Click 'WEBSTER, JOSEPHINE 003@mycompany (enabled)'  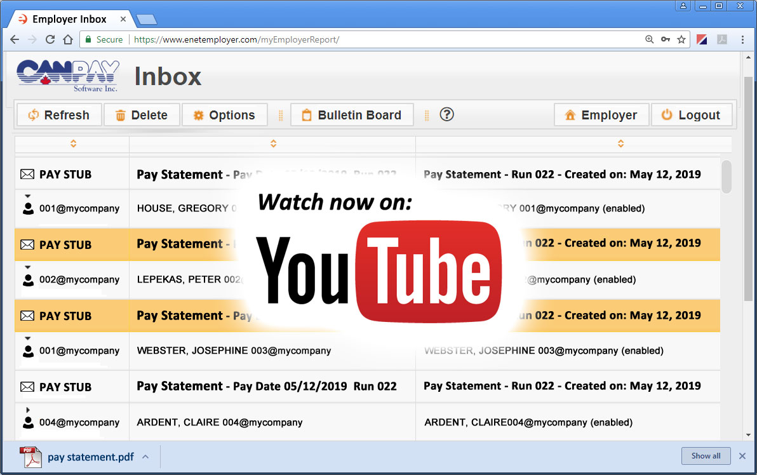pos(544,351)
